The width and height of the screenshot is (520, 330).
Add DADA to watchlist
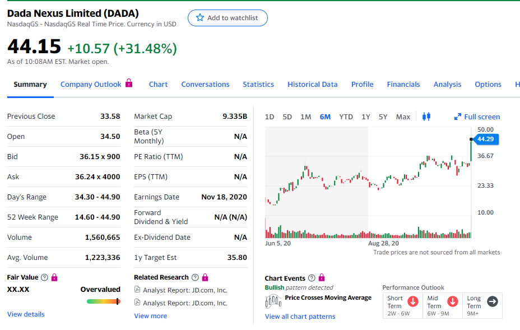(227, 18)
